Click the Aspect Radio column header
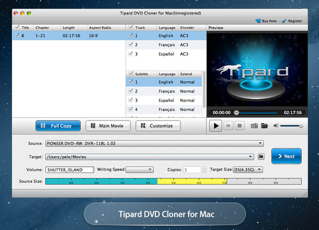319x230 pixels. pos(106,27)
